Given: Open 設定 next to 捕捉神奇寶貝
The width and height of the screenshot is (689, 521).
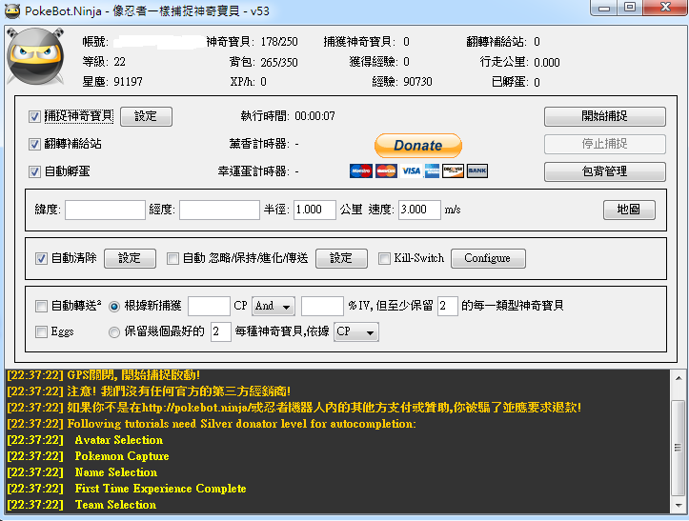Looking at the screenshot, I should [146, 116].
